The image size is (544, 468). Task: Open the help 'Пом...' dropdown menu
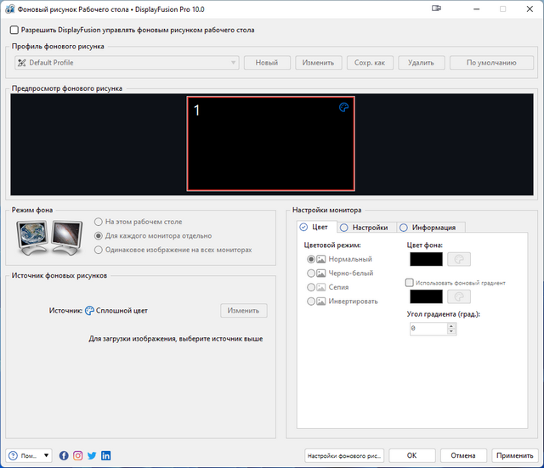30,455
